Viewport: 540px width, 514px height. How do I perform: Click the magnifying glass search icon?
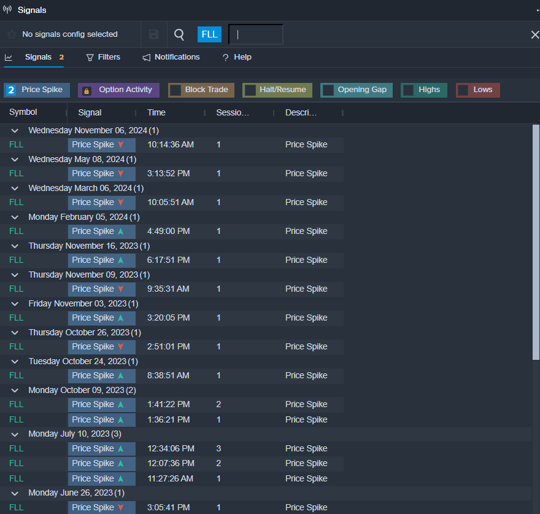179,34
